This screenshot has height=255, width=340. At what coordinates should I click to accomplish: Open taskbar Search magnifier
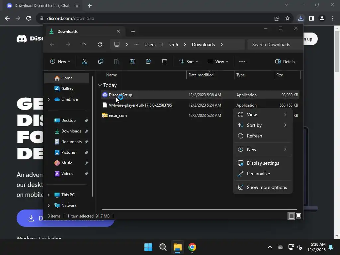(x=163, y=247)
